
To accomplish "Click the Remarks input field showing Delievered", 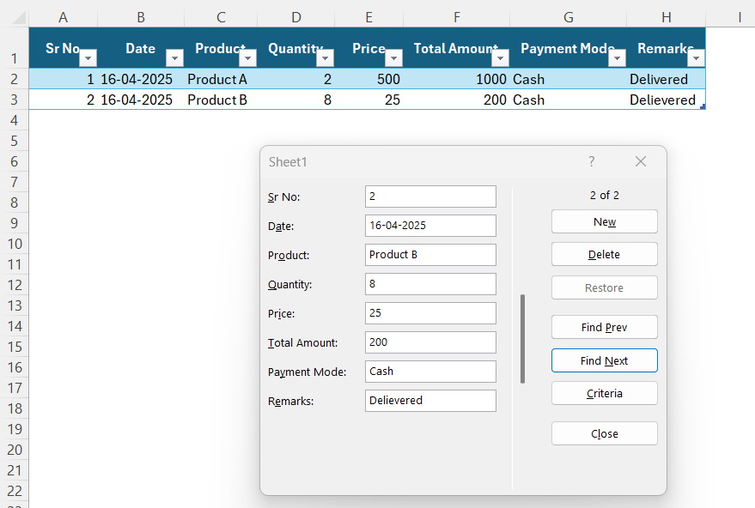I will pyautogui.click(x=430, y=401).
